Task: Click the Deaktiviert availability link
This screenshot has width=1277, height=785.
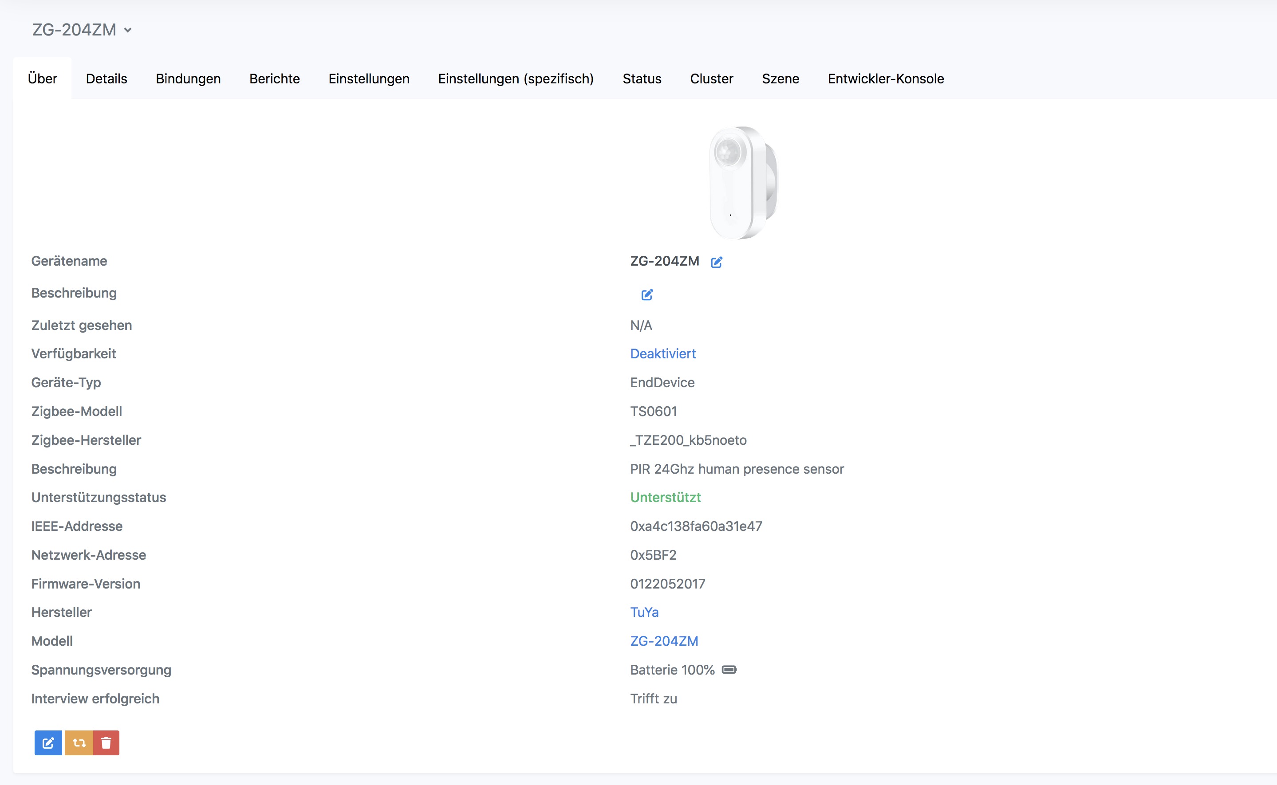Action: [662, 353]
